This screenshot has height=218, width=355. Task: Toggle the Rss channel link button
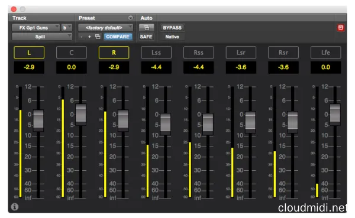[x=199, y=53]
